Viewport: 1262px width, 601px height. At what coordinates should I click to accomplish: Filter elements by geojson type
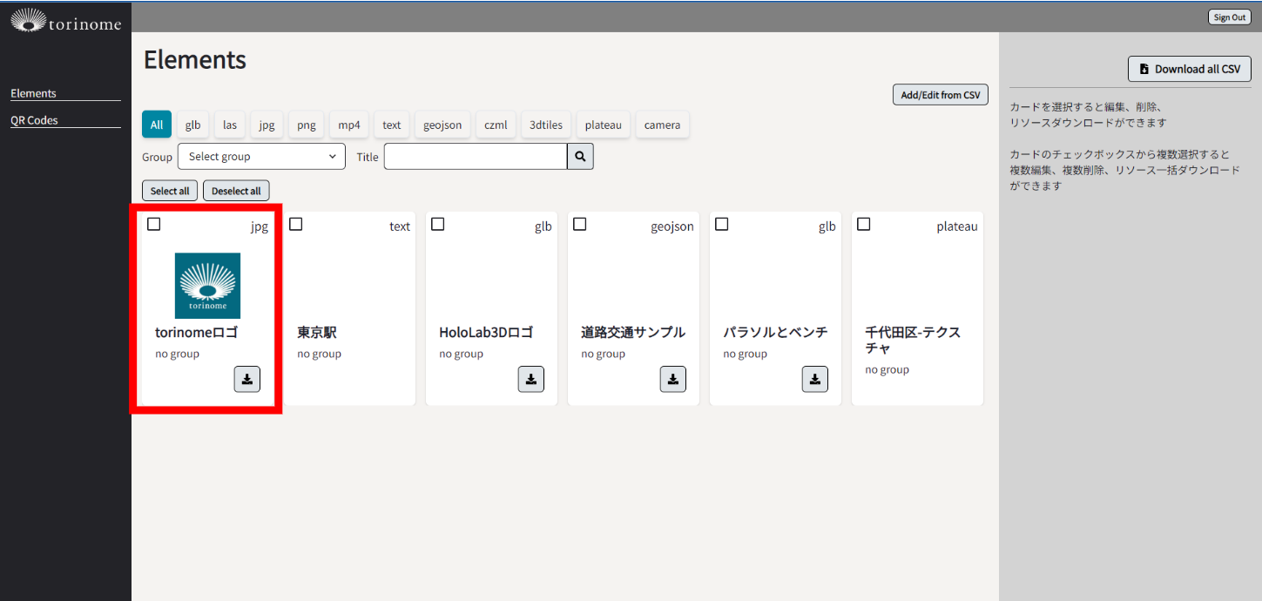444,125
